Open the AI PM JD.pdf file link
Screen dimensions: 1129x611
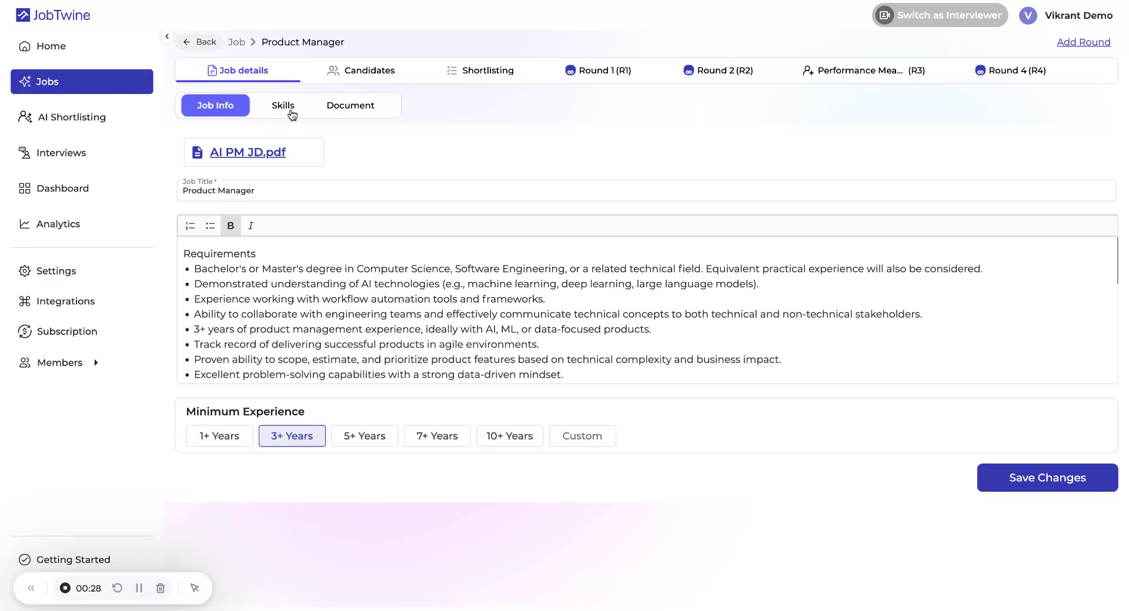click(x=248, y=152)
